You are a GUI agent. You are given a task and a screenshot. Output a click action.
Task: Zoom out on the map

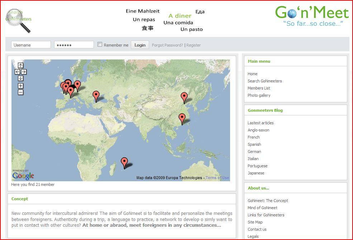pyautogui.click(x=20, y=92)
